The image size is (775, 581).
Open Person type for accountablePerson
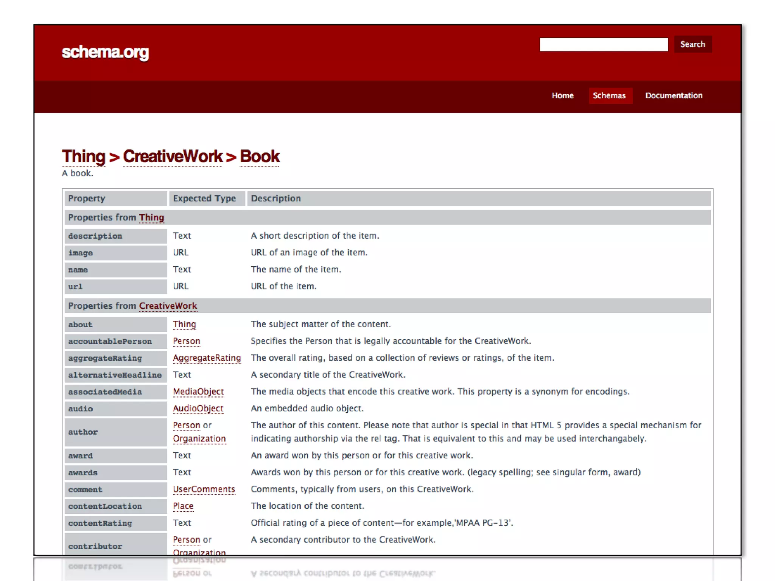click(186, 341)
